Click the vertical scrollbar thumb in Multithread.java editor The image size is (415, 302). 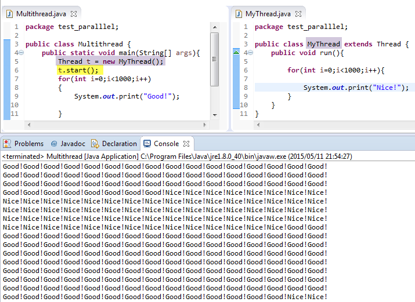click(x=214, y=60)
